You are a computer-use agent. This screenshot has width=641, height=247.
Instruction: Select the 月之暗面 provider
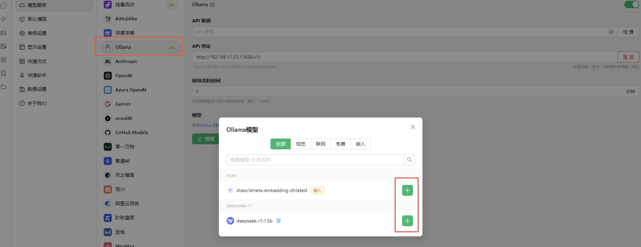pyautogui.click(x=140, y=175)
